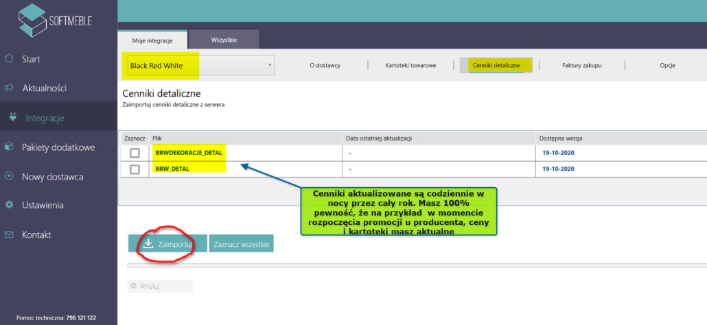Viewport: 707px width, 325px height.
Task: Check the BRWDEKORACJE_DETAL checkbox
Action: [135, 153]
